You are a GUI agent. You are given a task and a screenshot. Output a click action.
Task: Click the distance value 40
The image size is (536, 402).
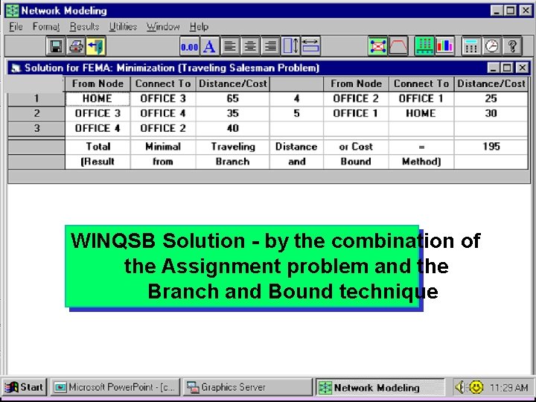click(x=233, y=129)
